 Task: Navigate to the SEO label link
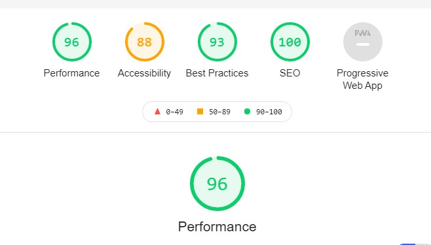tap(290, 73)
